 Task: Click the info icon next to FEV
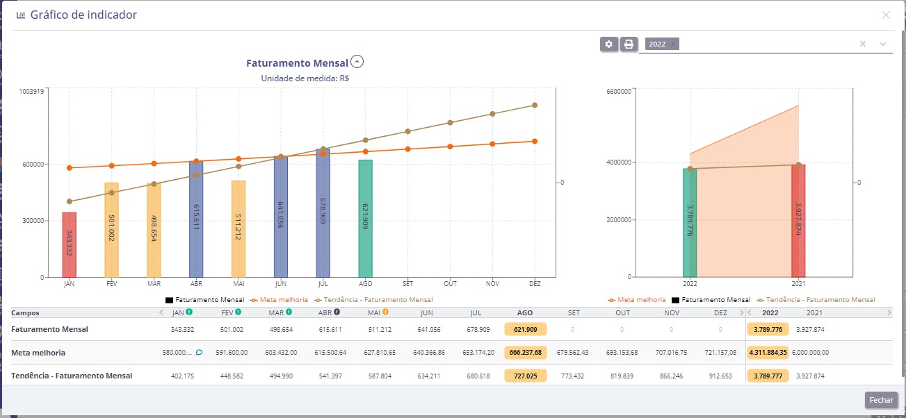(238, 312)
